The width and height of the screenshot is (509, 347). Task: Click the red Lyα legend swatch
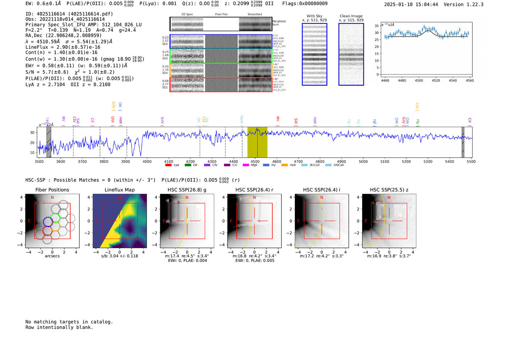[x=168, y=165]
